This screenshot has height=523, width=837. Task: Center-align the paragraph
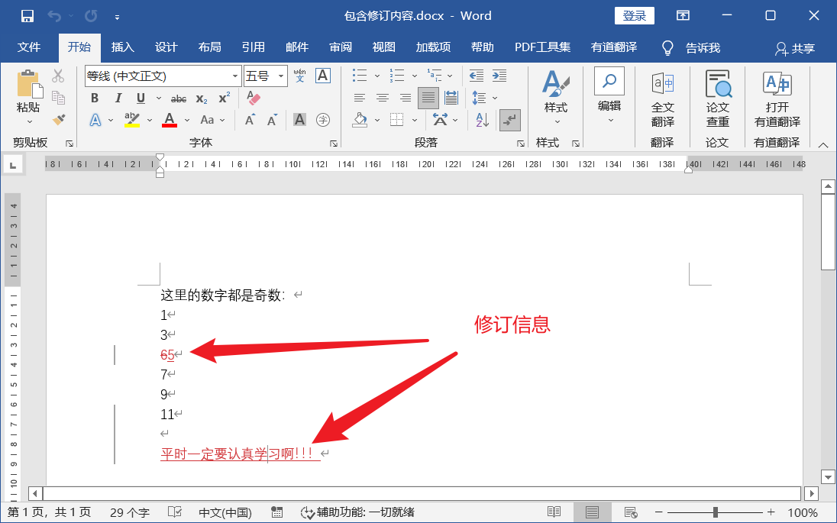(382, 98)
